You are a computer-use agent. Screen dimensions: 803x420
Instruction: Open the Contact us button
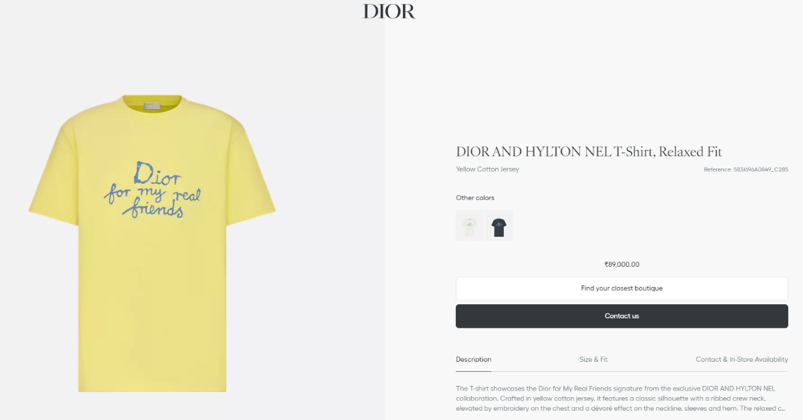pyautogui.click(x=622, y=316)
